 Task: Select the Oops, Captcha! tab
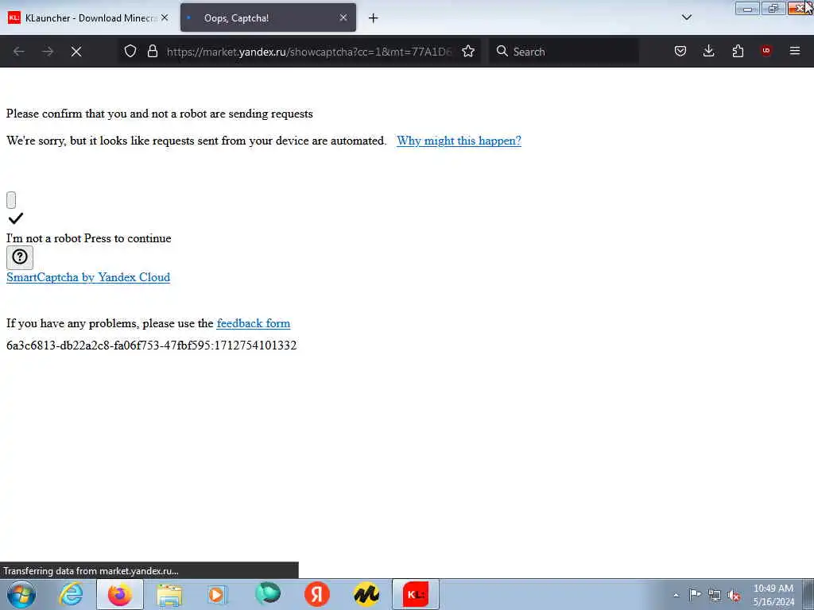(268, 17)
